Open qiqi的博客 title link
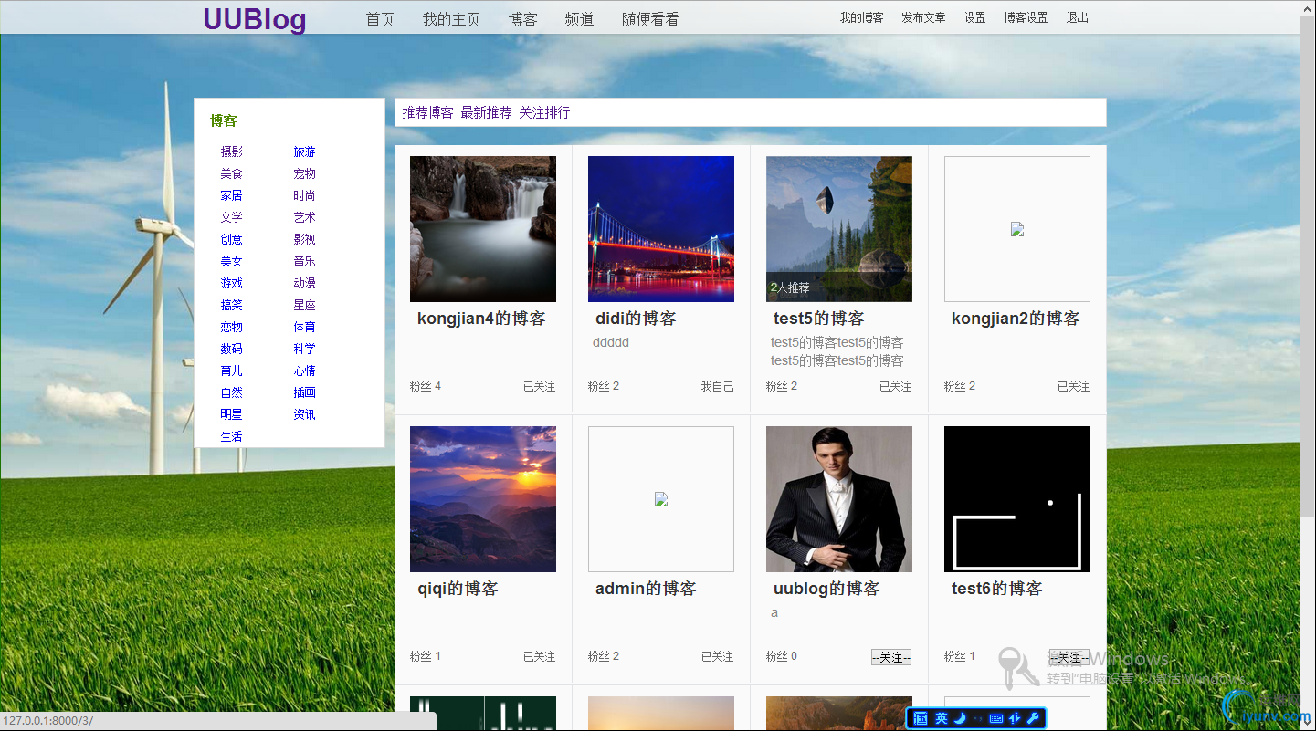 click(458, 589)
